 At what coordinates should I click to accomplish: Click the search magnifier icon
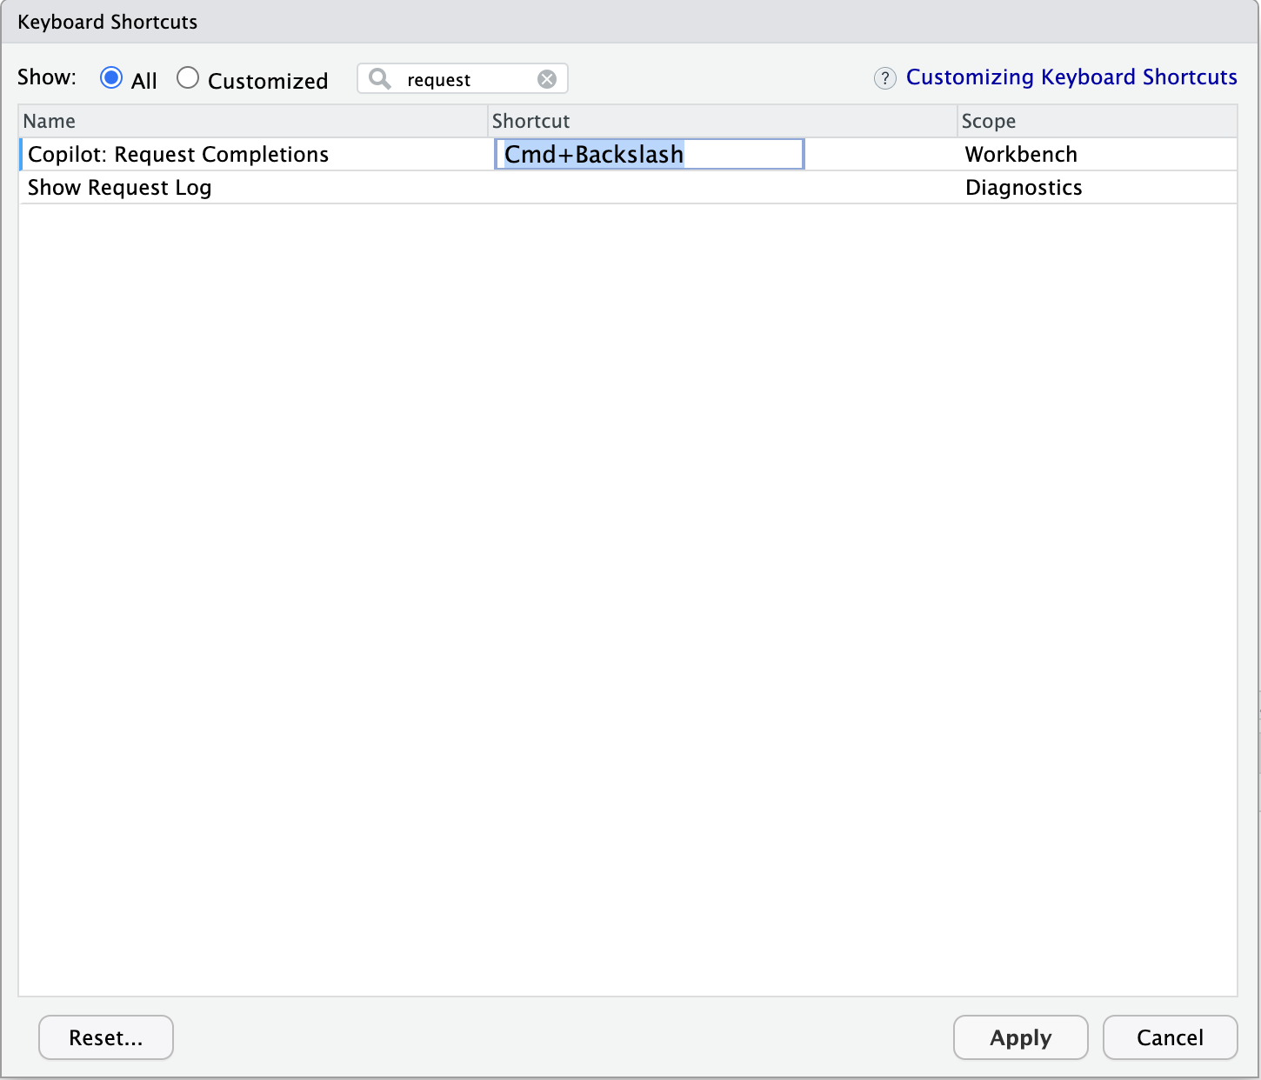coord(380,79)
